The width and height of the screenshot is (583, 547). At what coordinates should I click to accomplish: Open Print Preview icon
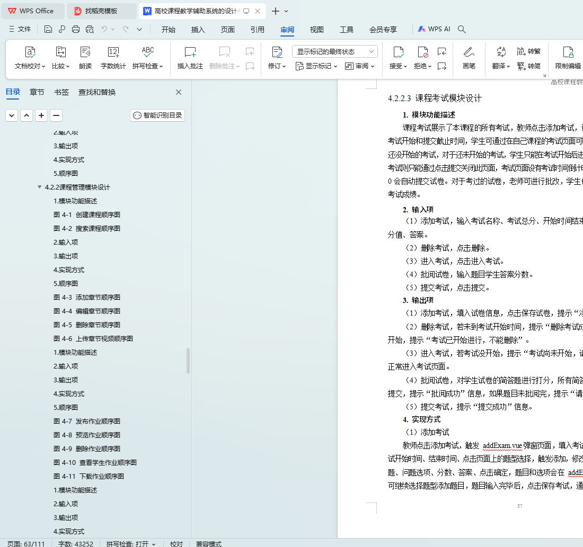click(90, 29)
